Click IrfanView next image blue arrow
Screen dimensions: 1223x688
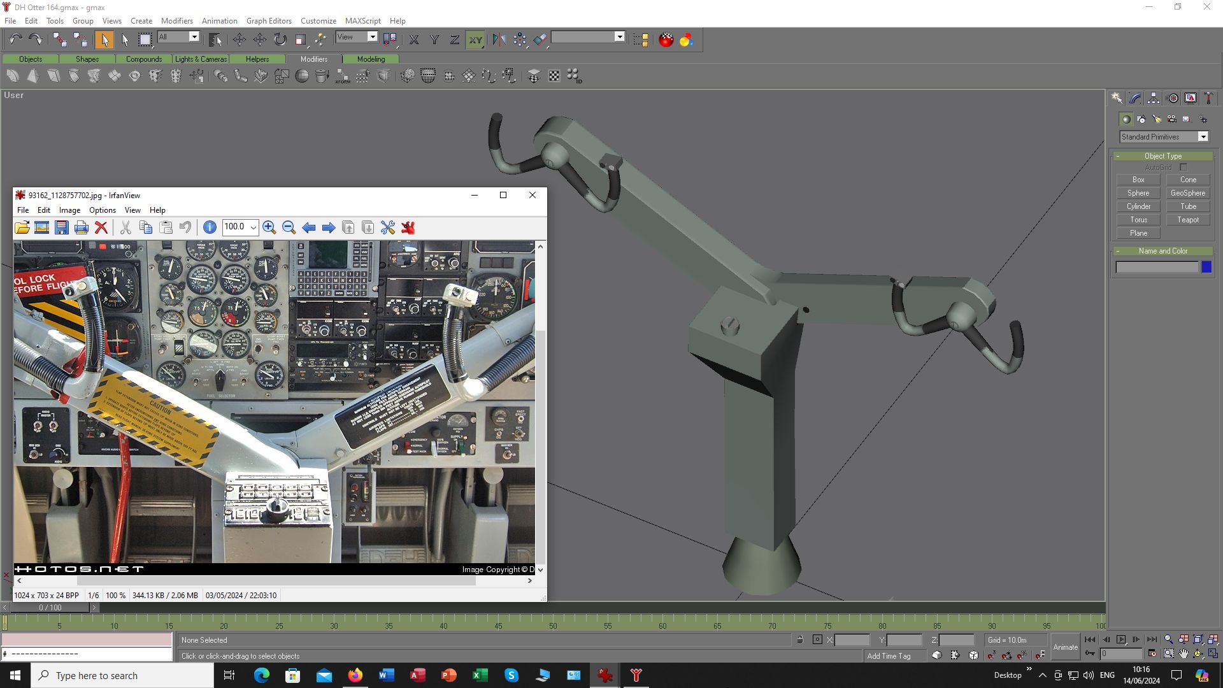(329, 227)
